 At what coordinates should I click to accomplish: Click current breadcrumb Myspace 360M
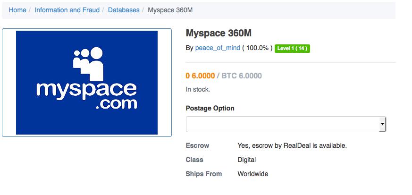[170, 10]
